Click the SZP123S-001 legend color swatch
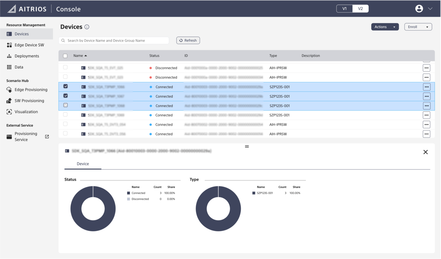This screenshot has width=441, height=259. (254, 193)
